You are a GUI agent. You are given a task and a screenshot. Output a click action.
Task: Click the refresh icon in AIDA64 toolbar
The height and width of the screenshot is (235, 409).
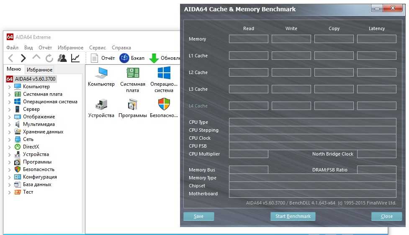click(x=49, y=58)
